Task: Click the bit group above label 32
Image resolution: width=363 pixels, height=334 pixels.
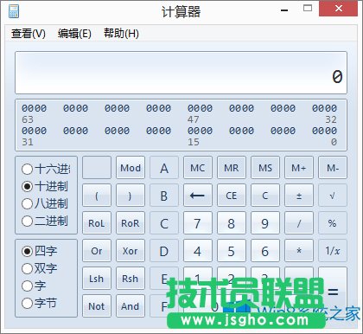Action: pyautogui.click(x=324, y=108)
